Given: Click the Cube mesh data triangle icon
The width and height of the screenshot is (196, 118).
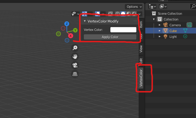Looking at the screenshot, I should point(185,31).
